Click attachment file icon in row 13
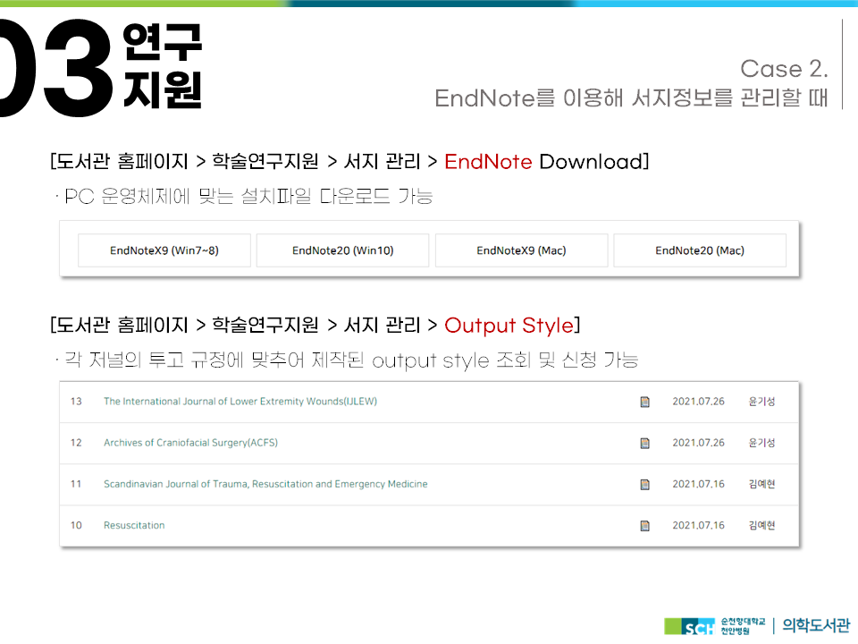Screen dimensions: 858x644 pyautogui.click(x=645, y=402)
